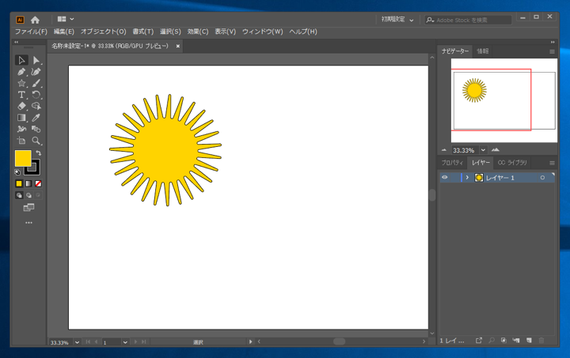
Task: Expand the レイヤー 1 layer contents
Action: click(467, 178)
